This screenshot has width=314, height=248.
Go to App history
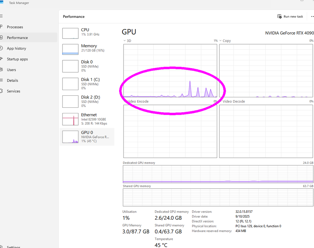pyautogui.click(x=16, y=48)
